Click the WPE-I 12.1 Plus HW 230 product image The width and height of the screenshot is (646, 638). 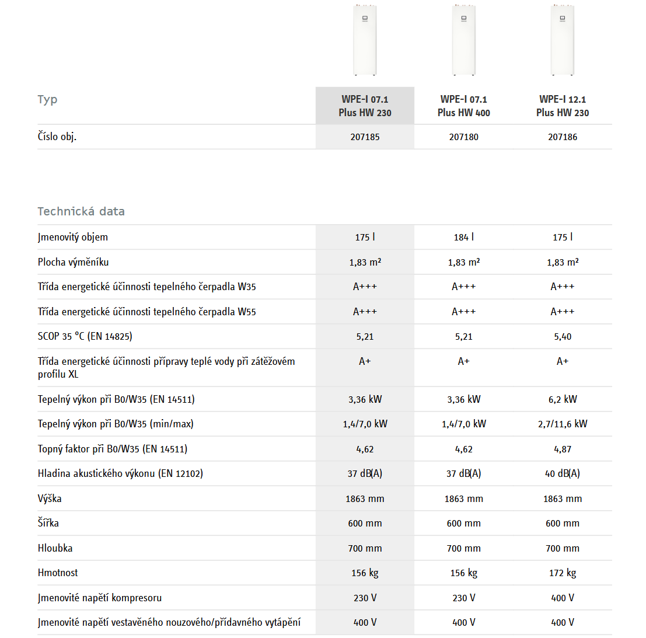click(563, 40)
